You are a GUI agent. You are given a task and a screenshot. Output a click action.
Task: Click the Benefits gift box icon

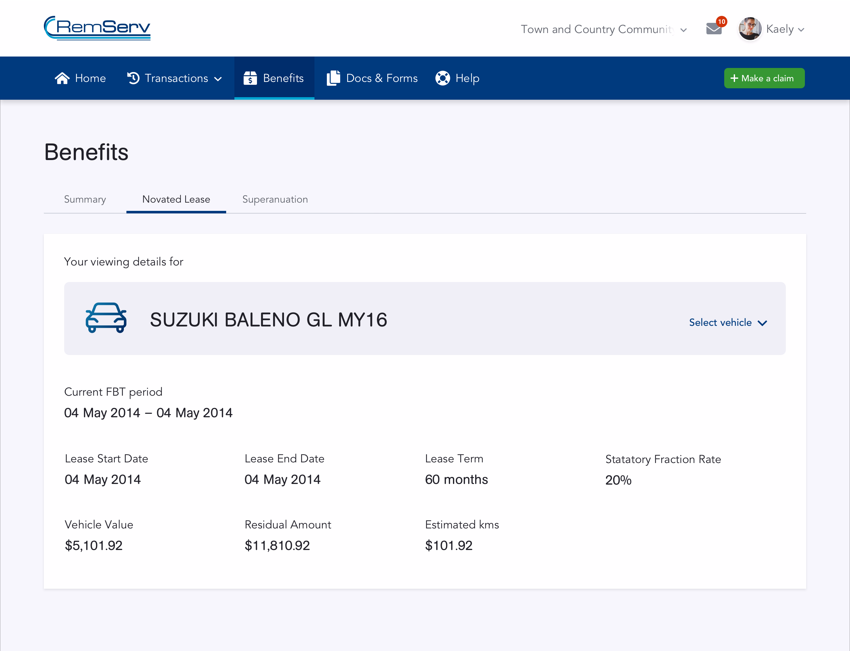[250, 78]
